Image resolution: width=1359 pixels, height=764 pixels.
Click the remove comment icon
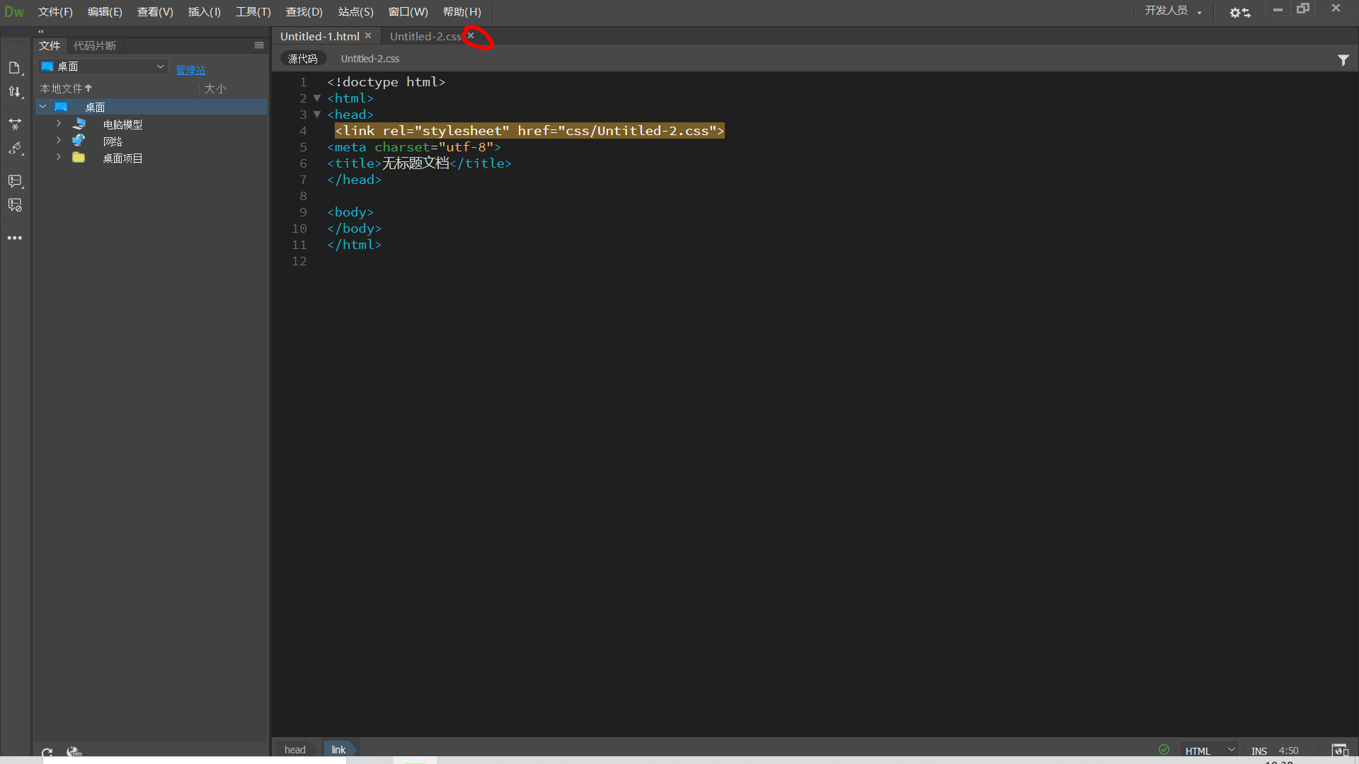tap(15, 205)
